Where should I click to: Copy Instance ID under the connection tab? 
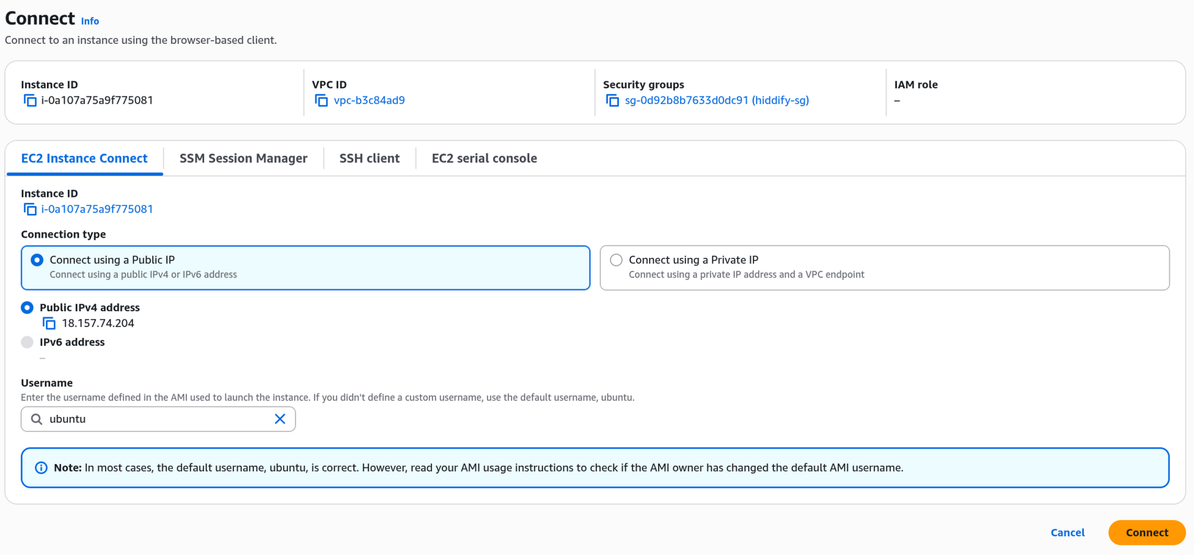(30, 209)
